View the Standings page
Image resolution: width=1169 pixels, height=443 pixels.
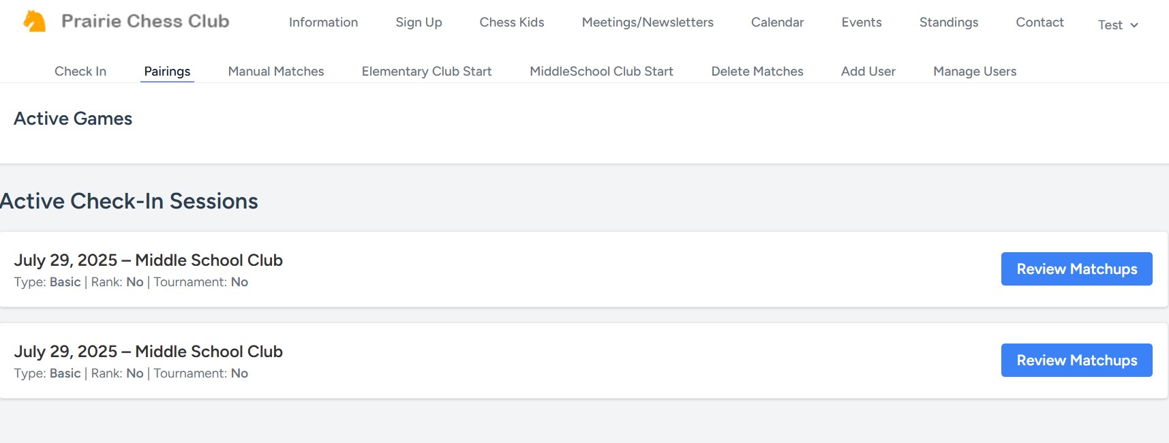pos(948,22)
